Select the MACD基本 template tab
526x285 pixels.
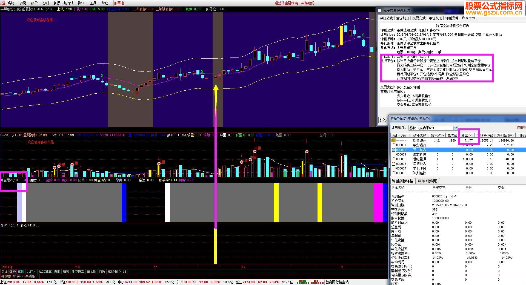[45, 272]
